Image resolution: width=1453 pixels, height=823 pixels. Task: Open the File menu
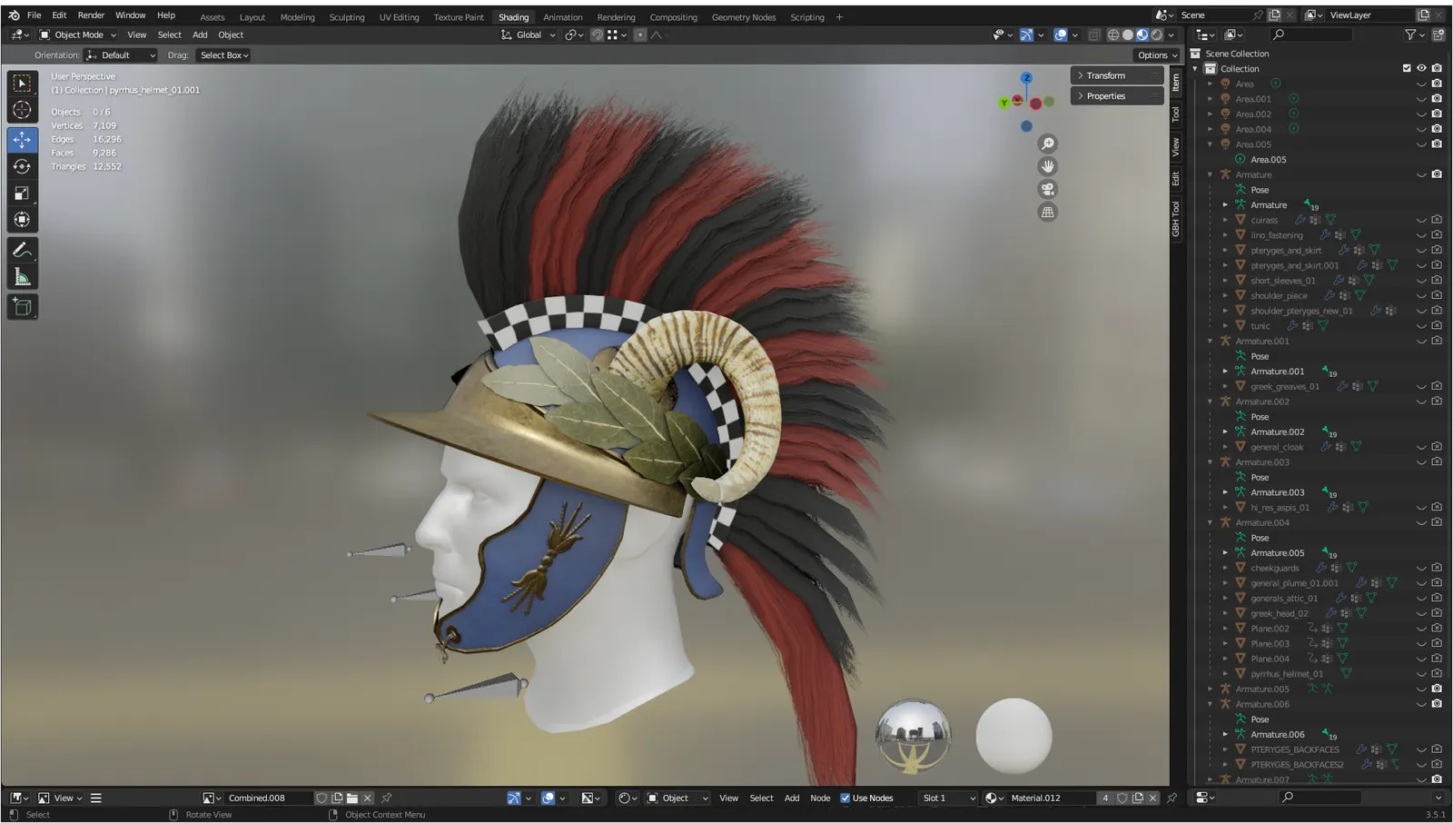34,15
